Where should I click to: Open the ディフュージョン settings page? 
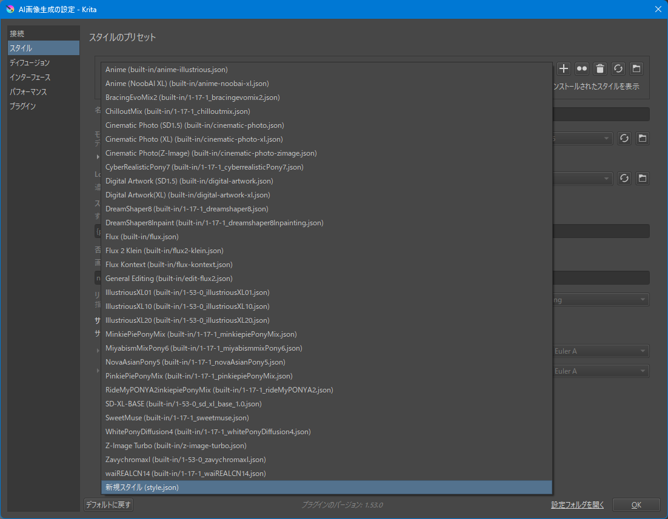[x=44, y=62]
